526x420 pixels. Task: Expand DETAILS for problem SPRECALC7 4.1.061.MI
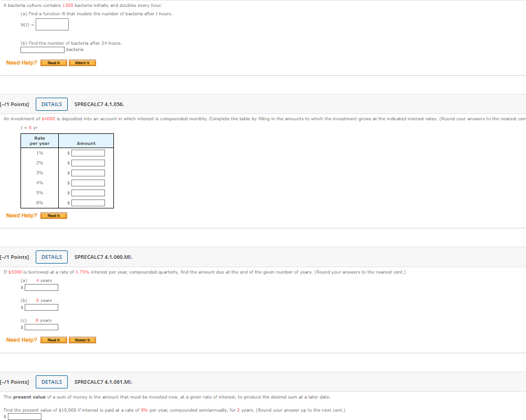click(51, 382)
